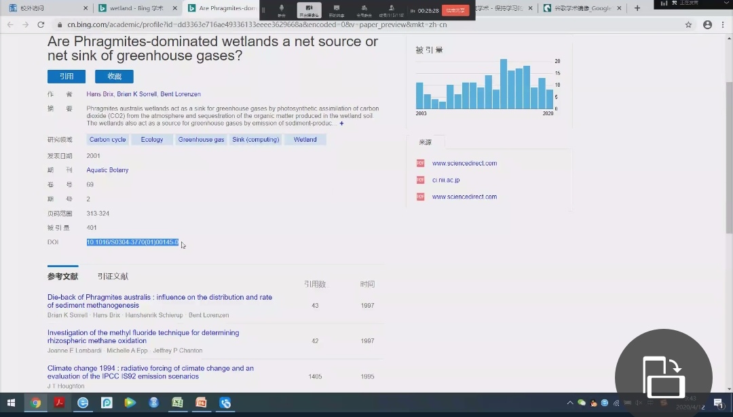This screenshot has height=417, width=733.
Task: Click the red end-sharing button in meeting toolbar
Action: (x=455, y=10)
